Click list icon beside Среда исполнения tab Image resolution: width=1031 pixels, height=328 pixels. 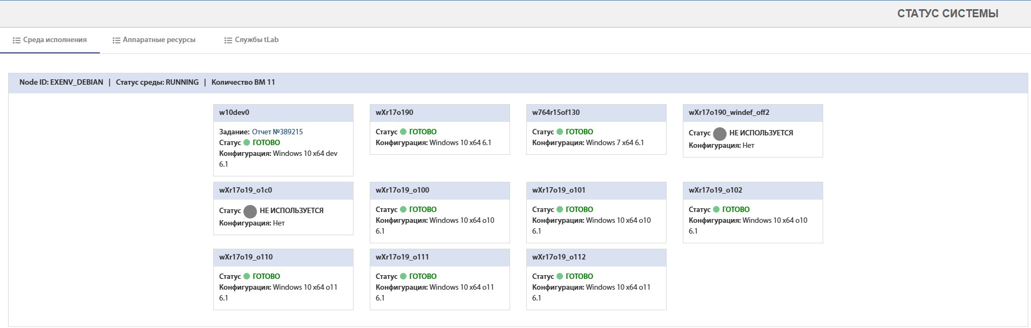point(17,40)
